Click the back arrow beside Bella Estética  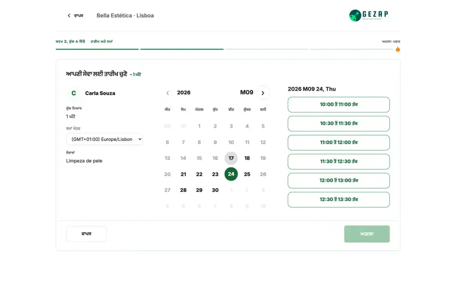tap(69, 16)
